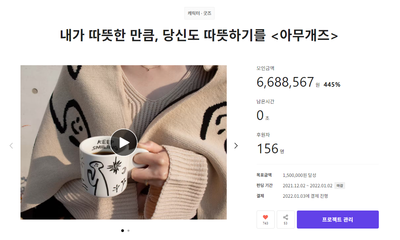Go to previous carousel image arrow

[11, 146]
